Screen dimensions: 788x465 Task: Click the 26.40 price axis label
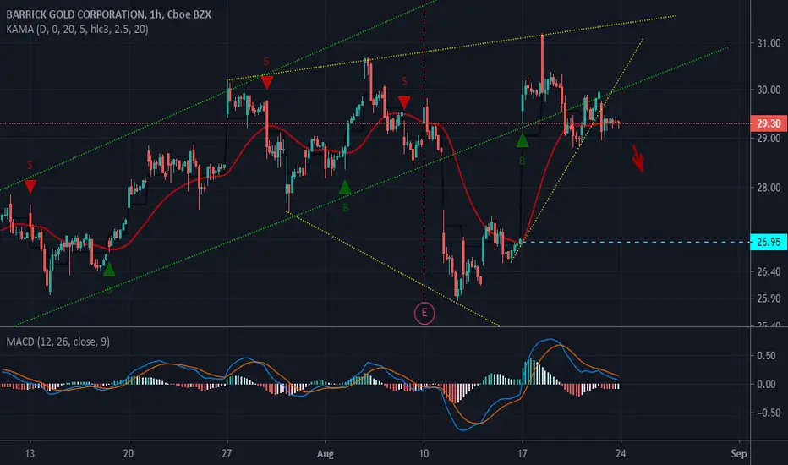pos(769,271)
